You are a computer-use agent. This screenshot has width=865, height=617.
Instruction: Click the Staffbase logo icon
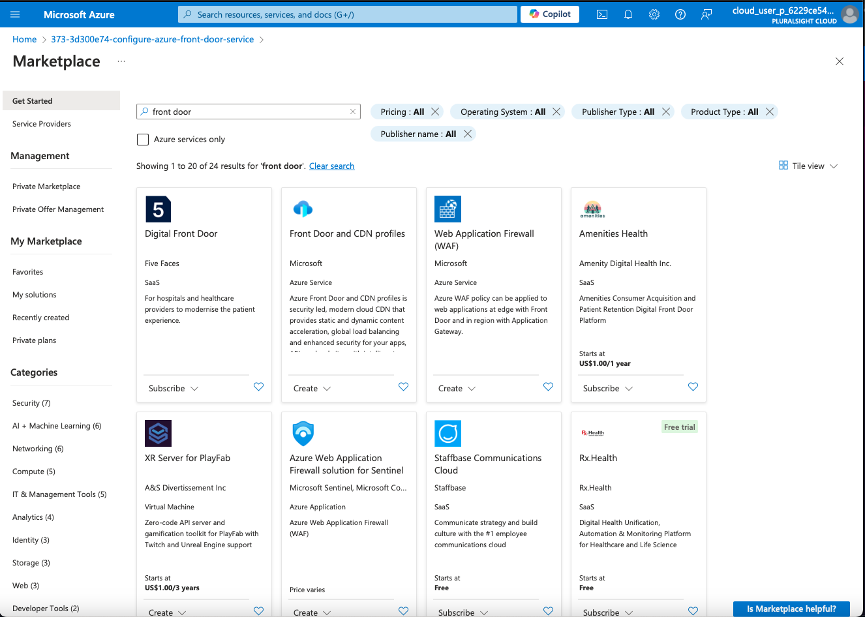pos(448,434)
